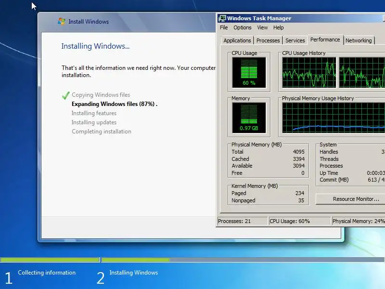Click the 'Expanding Windows files (87%)' text

tap(115, 104)
